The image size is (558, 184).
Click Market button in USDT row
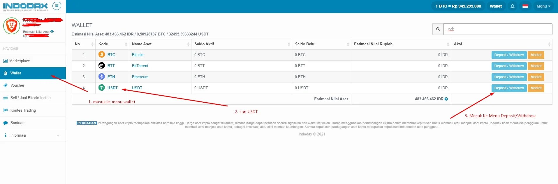(x=536, y=88)
